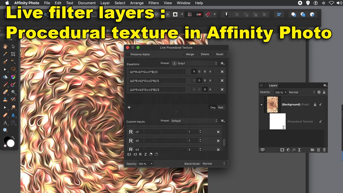Switch angle units to Deg

pyautogui.click(x=213, y=107)
